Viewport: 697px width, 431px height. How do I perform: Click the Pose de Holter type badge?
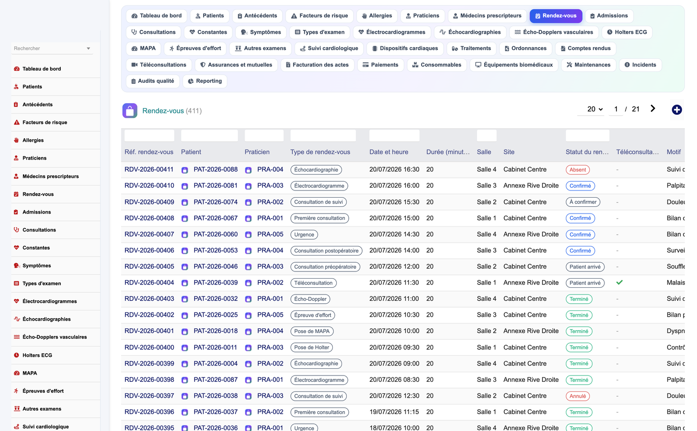tap(312, 348)
